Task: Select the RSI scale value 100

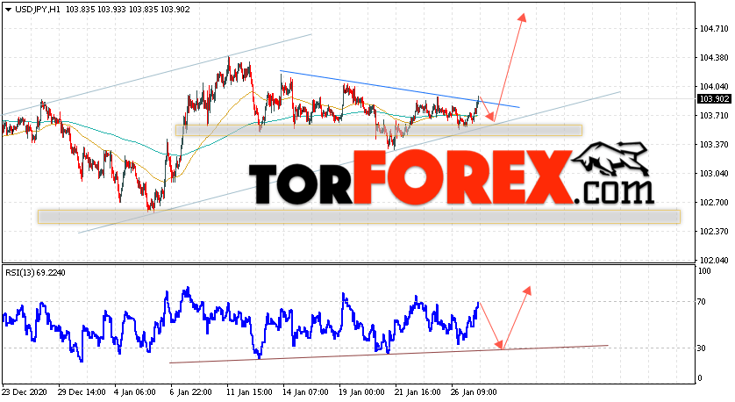Action: 704,271
